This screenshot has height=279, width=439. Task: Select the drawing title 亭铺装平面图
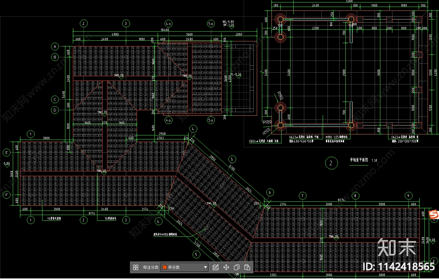(x=359, y=160)
